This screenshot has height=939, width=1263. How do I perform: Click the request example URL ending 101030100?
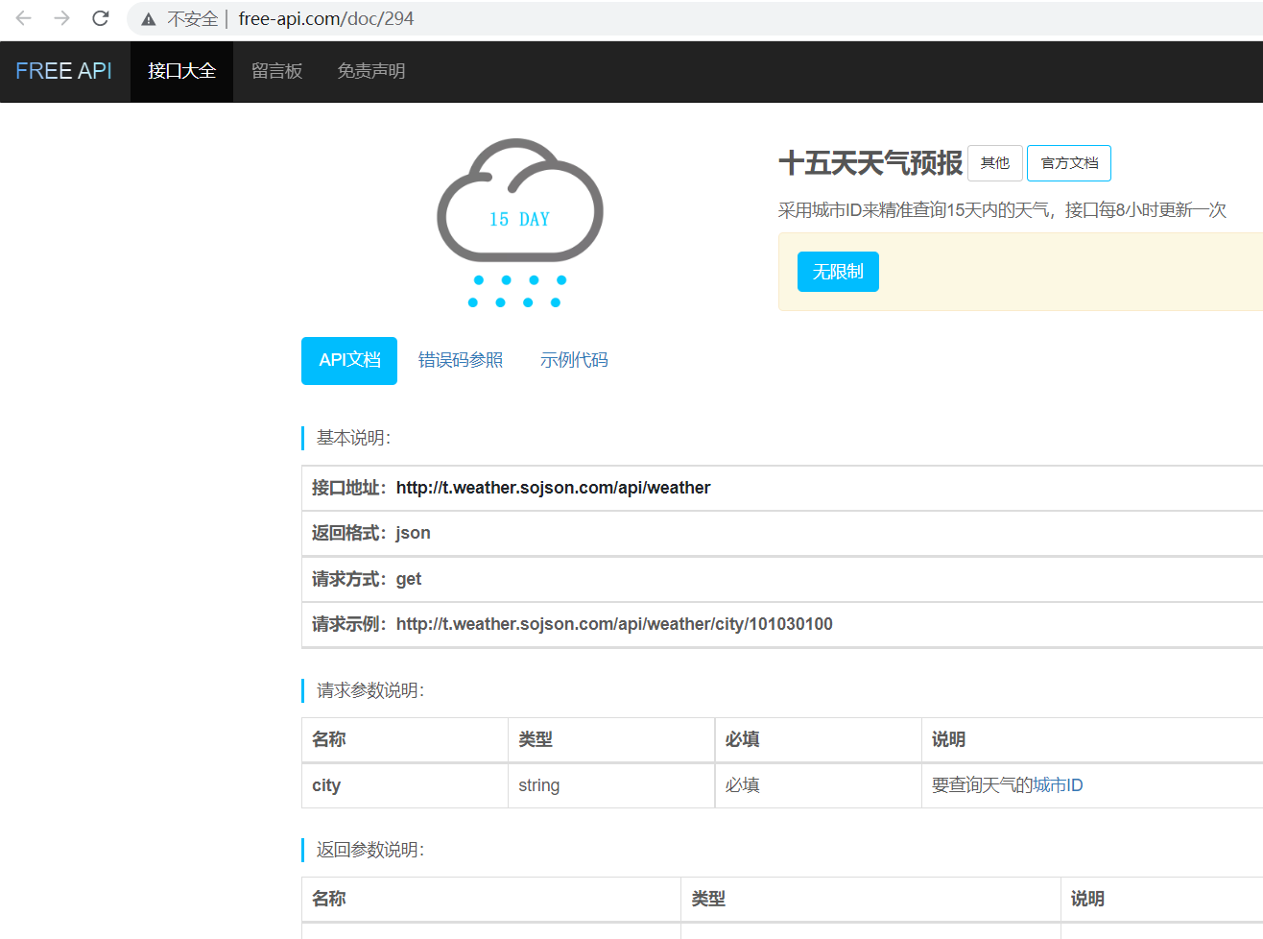point(614,624)
